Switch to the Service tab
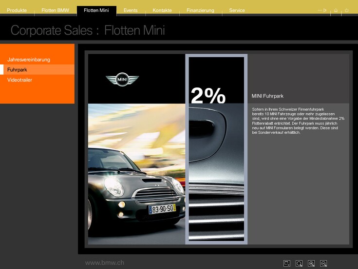Viewport: 358px width, 269px height. (237, 10)
